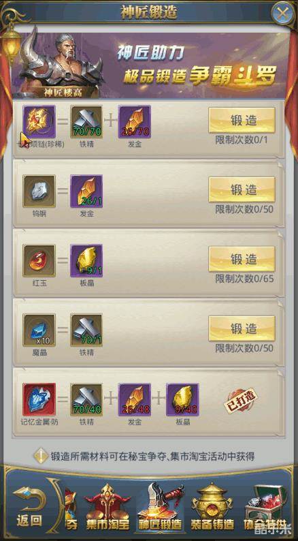
Task: Select the 魔晶 x10 crystal icon
Action: click(39, 330)
